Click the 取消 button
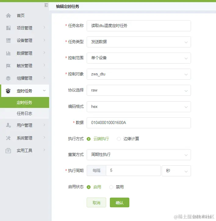Image resolution: width=216 pixels, height=221 pixels. point(96,202)
